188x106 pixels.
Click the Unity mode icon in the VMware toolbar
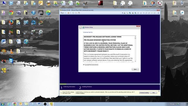[x=79, y=13]
